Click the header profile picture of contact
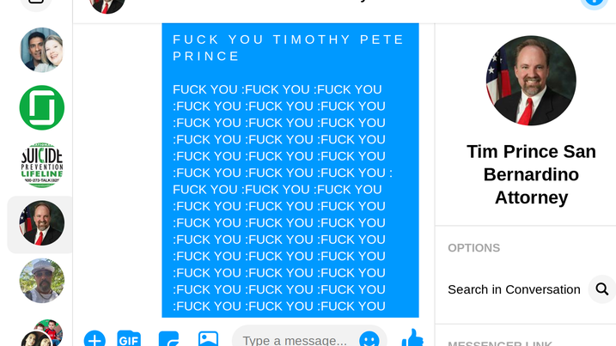Screen dimensions: 616x346 [x=107, y=4]
